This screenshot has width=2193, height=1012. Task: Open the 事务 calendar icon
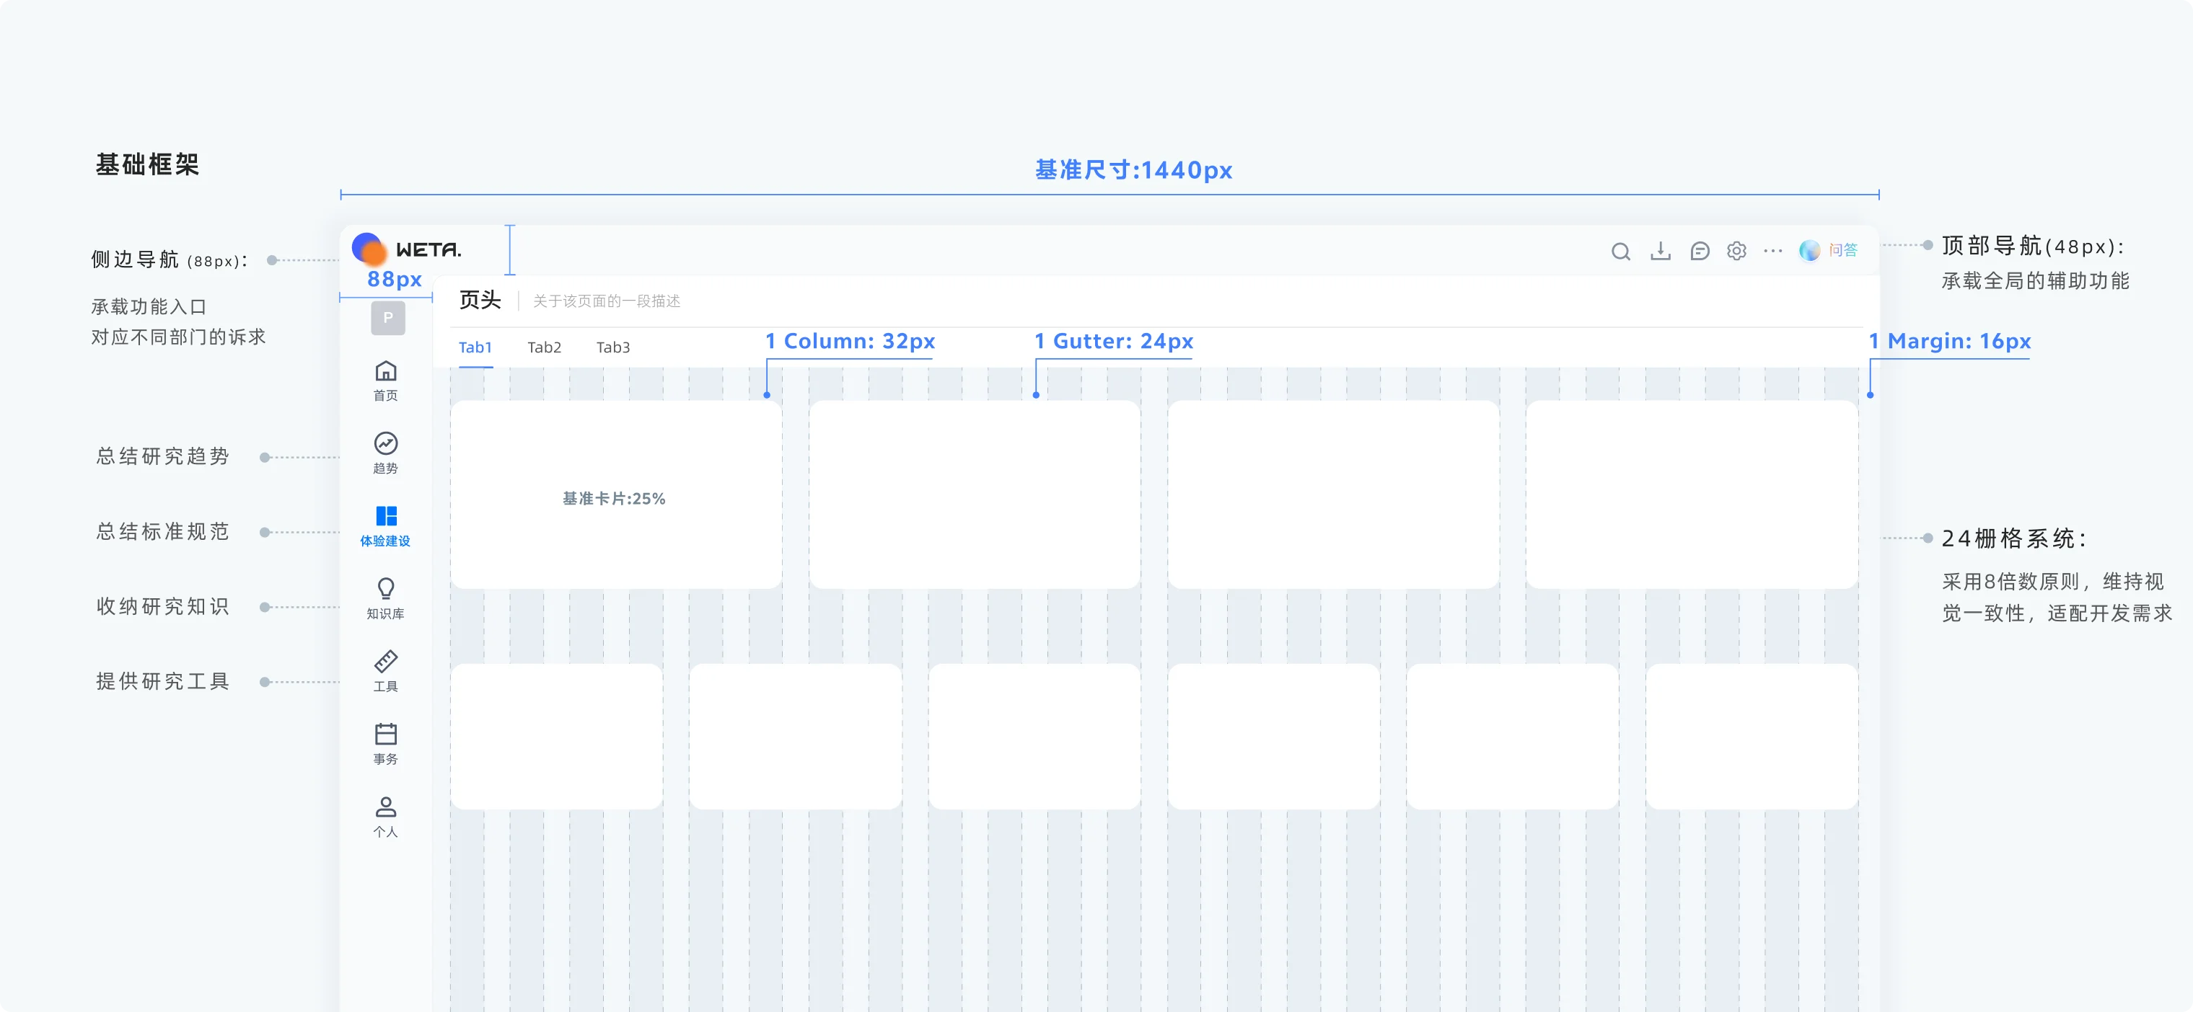pyautogui.click(x=386, y=734)
